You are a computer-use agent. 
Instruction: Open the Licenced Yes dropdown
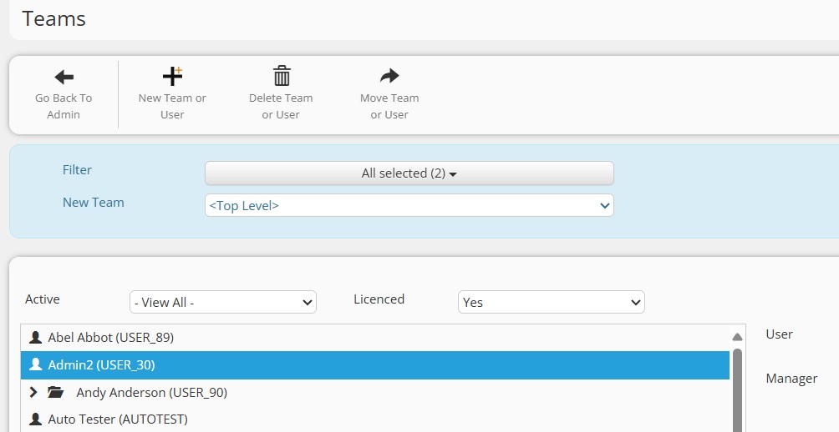tap(552, 302)
